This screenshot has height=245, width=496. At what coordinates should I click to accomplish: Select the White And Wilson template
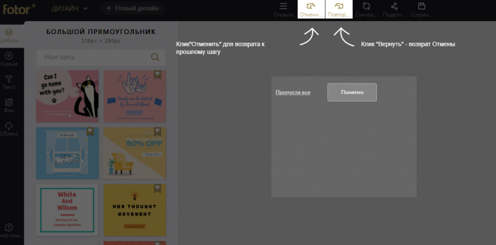(x=68, y=210)
